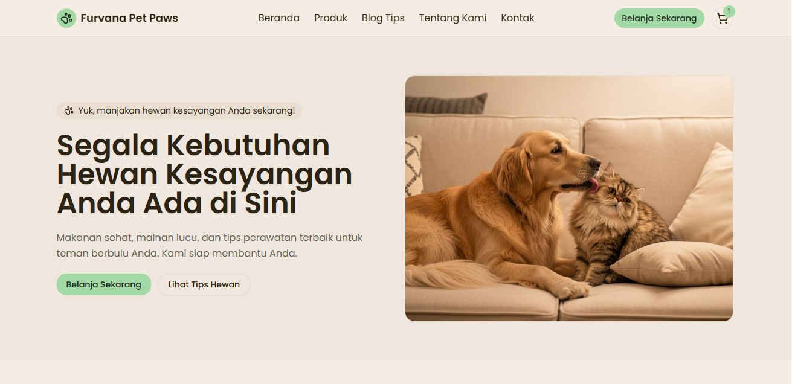The height and width of the screenshot is (384, 792).
Task: Click the Belanja Sekarang header button
Action: pyautogui.click(x=659, y=18)
